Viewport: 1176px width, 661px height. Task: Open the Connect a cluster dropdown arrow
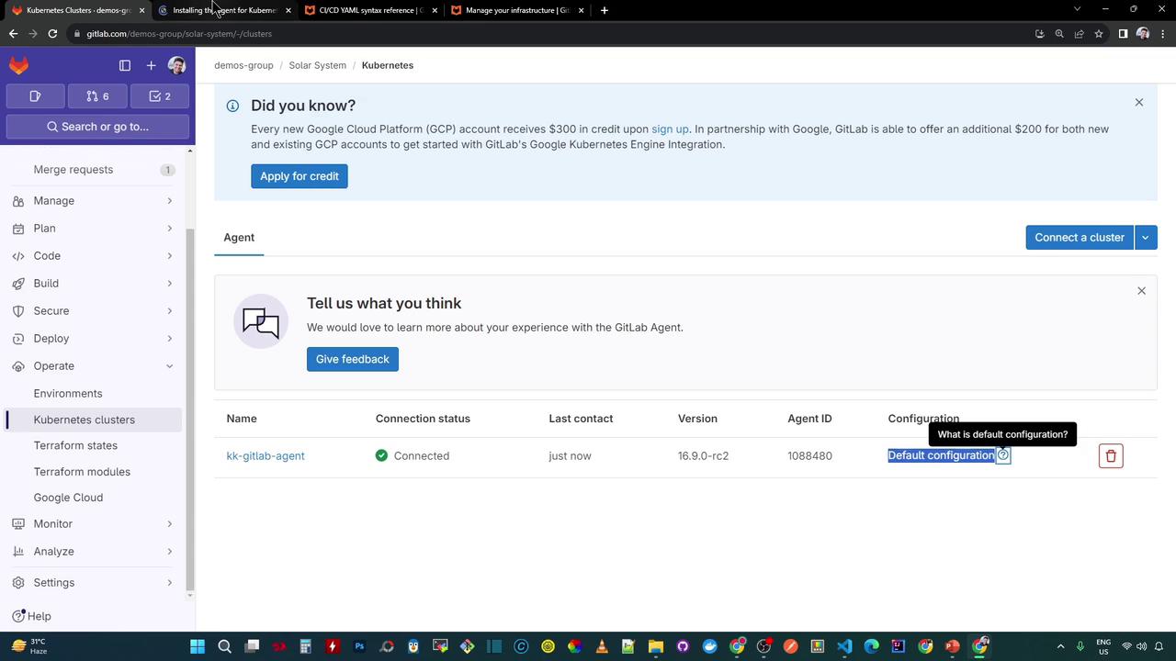[x=1146, y=237]
